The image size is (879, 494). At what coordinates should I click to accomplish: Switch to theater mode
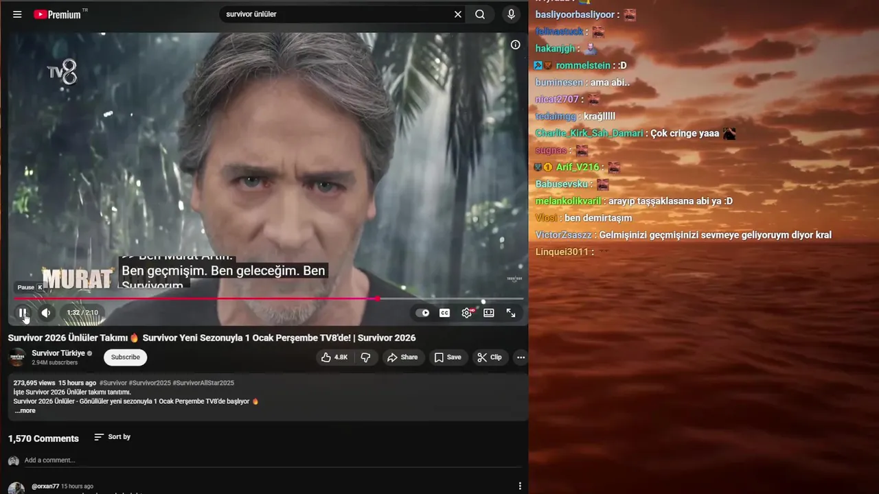click(x=489, y=313)
